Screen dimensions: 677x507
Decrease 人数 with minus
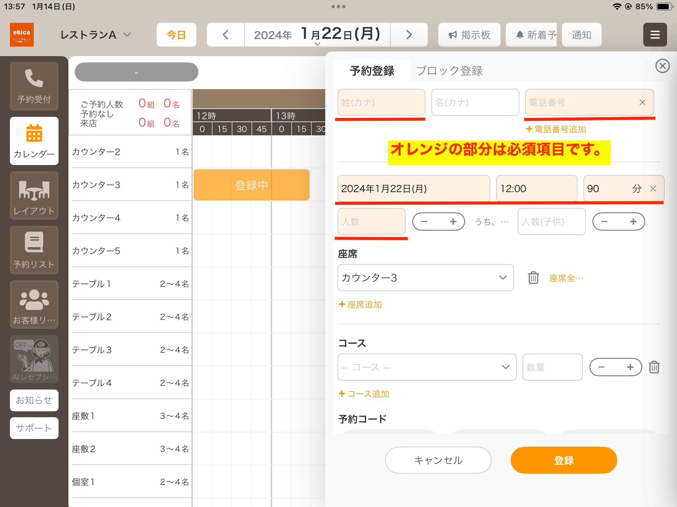click(424, 221)
